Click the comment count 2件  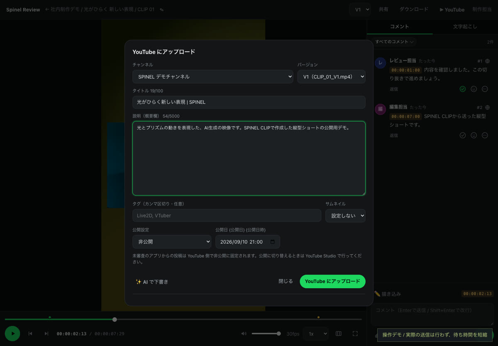tap(490, 42)
